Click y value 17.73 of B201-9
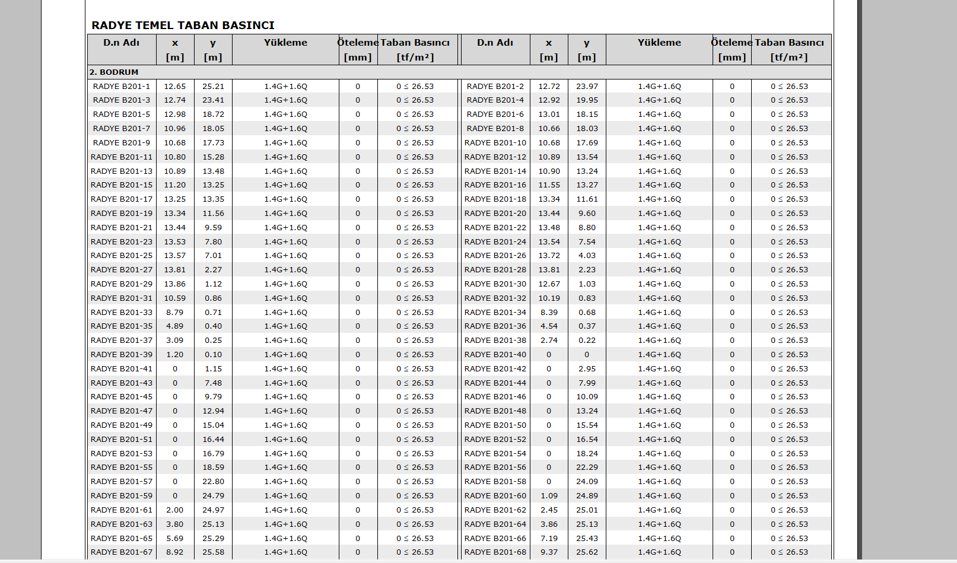Viewport: 957px width, 563px height. pyautogui.click(x=214, y=142)
